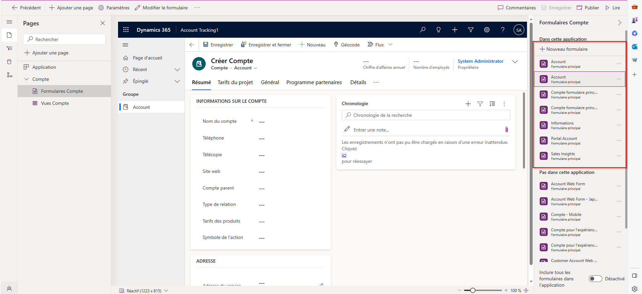Toggle include all application forms switch
This screenshot has height=294, width=642.
click(595, 279)
